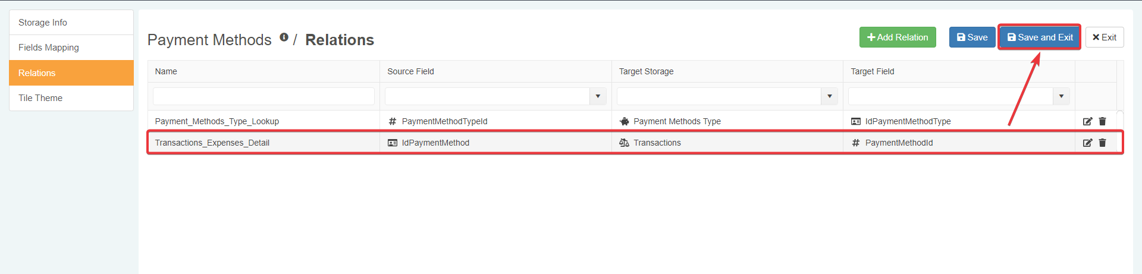Image resolution: width=1142 pixels, height=274 pixels.
Task: Open the Source Field filter dropdown
Action: pos(598,96)
